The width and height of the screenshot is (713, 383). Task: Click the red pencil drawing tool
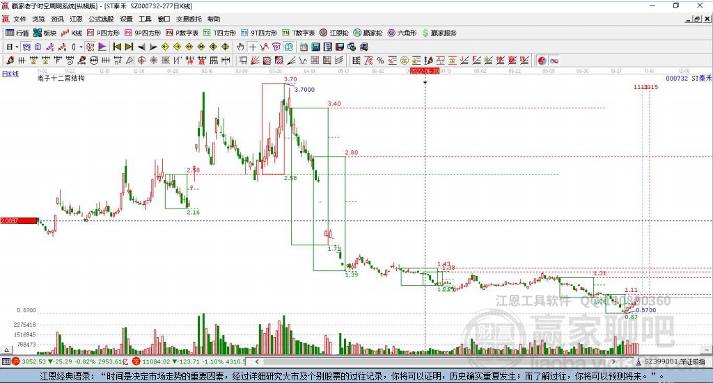(x=10, y=60)
